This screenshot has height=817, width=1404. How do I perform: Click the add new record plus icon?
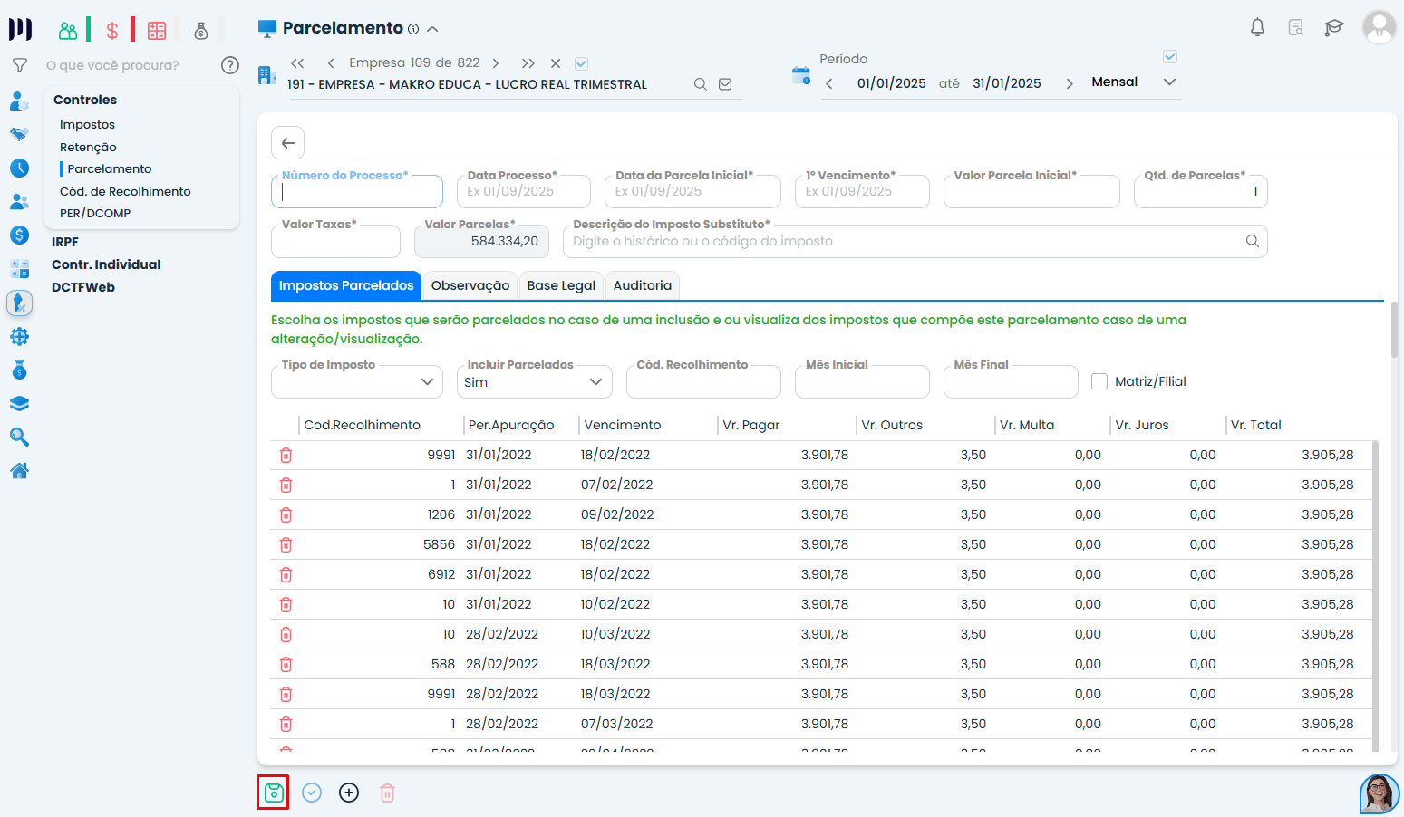[x=349, y=793]
